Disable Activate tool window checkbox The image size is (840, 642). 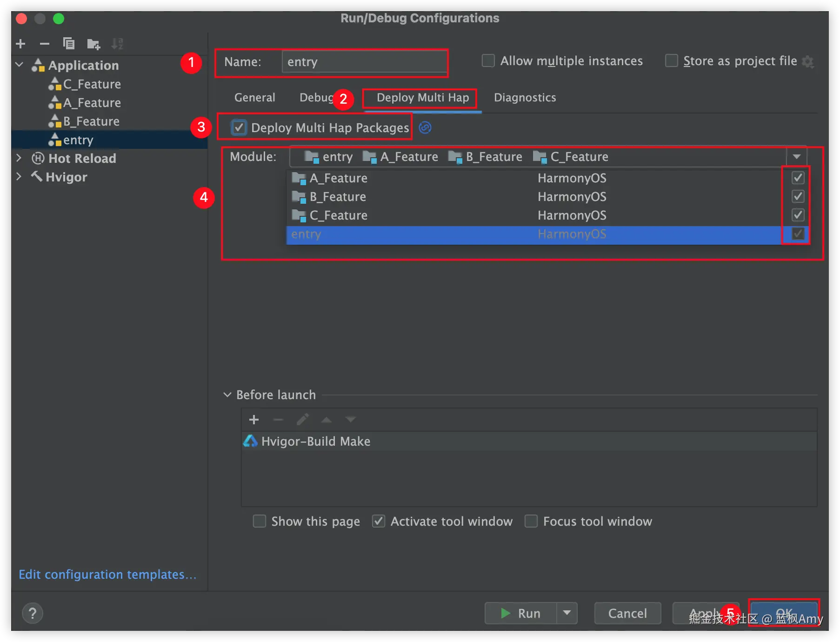(x=379, y=521)
